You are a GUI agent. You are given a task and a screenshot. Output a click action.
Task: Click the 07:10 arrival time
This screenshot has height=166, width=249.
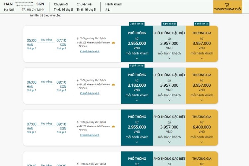point(61,41)
